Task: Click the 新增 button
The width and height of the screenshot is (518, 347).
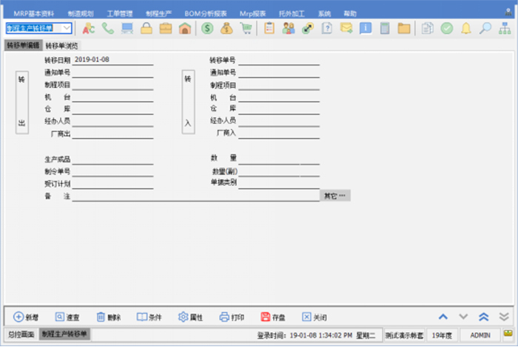Action: coord(26,317)
